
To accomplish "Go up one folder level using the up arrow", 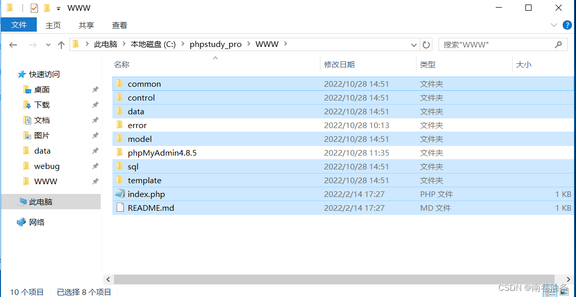I will [61, 45].
